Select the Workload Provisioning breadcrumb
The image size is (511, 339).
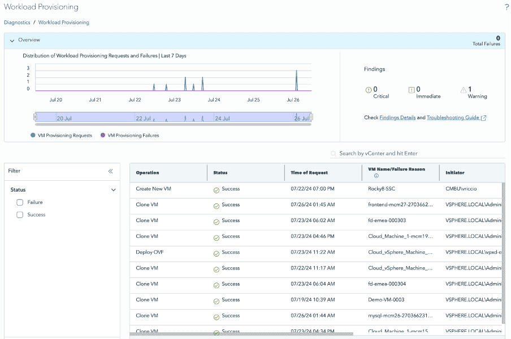[63, 22]
